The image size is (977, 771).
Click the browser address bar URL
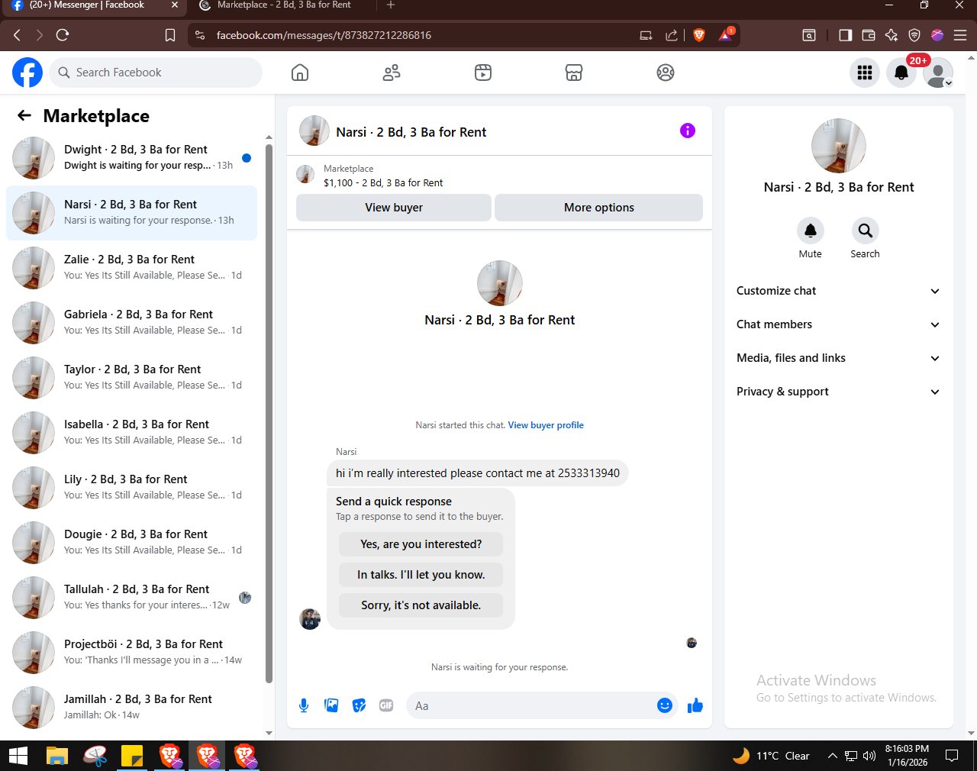click(324, 35)
